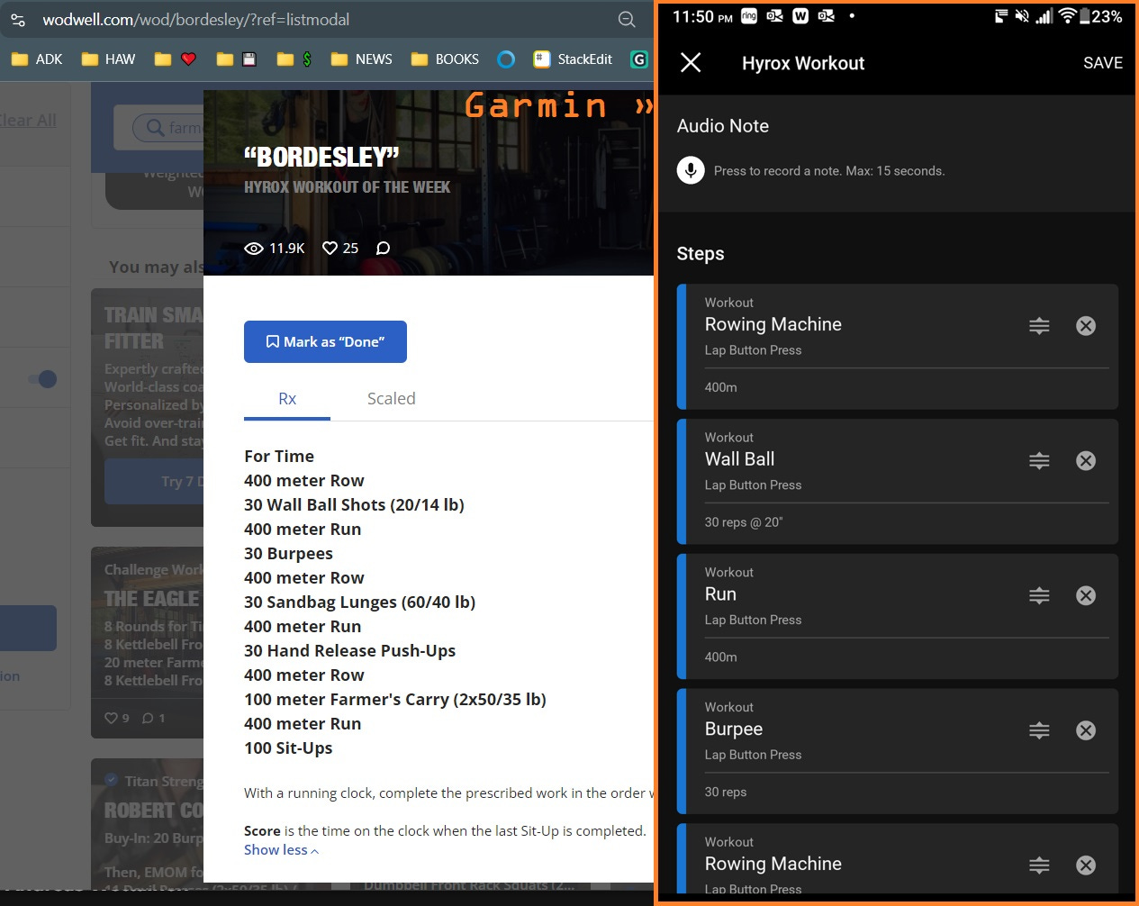Delete the Burpee step
The height and width of the screenshot is (906, 1139).
(x=1086, y=730)
